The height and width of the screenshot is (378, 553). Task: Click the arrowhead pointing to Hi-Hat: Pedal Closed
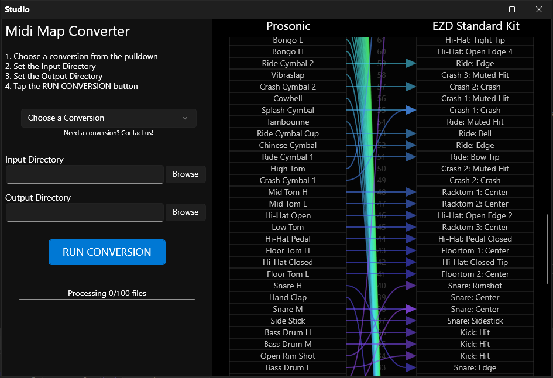[x=411, y=239]
